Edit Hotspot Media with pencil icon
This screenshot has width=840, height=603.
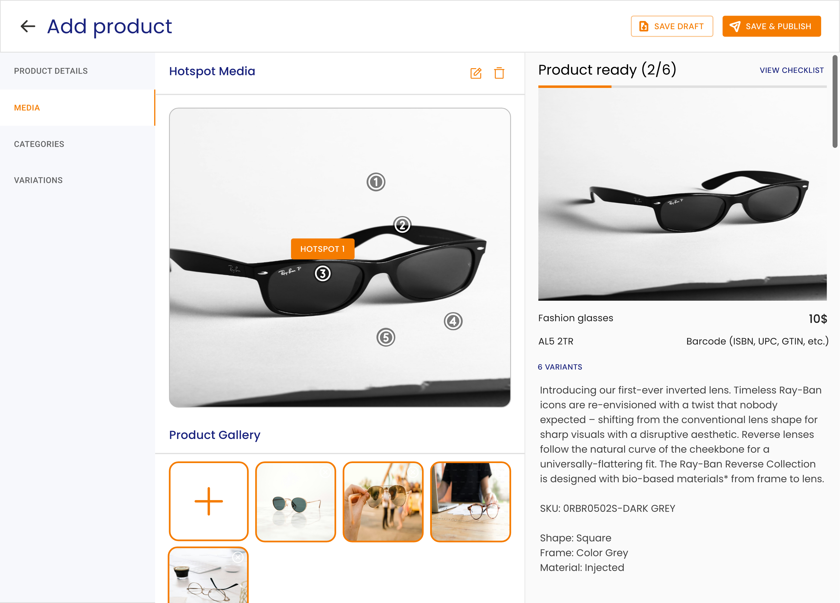[476, 73]
